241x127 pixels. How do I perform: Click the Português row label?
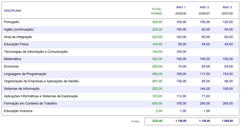[12, 22]
